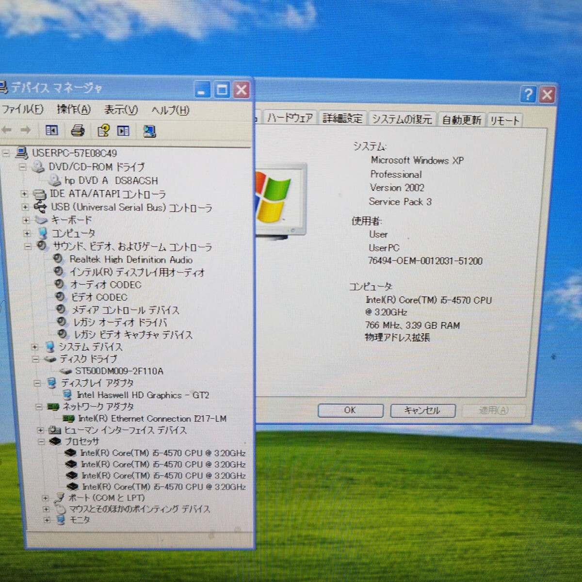Click the product ID 76494-OEM-0012031-51200
Viewport: 582px width, 582px height.
pos(425,261)
